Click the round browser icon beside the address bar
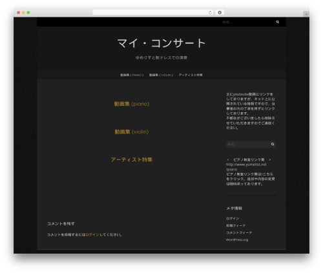 [220, 12]
